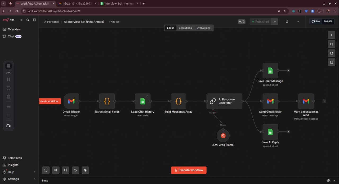Open workflow history clock icon
The width and height of the screenshot is (339, 184).
287,22
